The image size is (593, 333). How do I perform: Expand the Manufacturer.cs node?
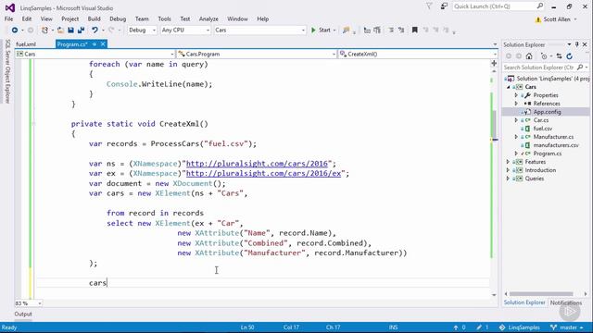pyautogui.click(x=516, y=137)
